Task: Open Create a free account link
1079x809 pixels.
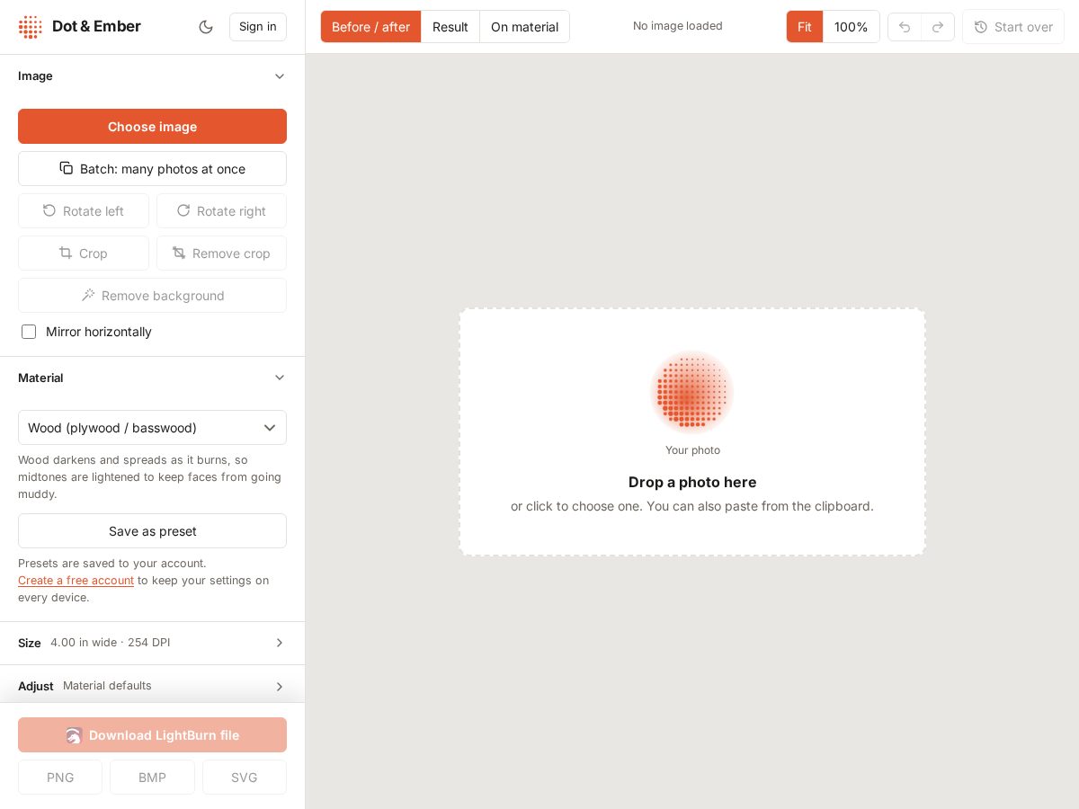Action: [x=76, y=581]
